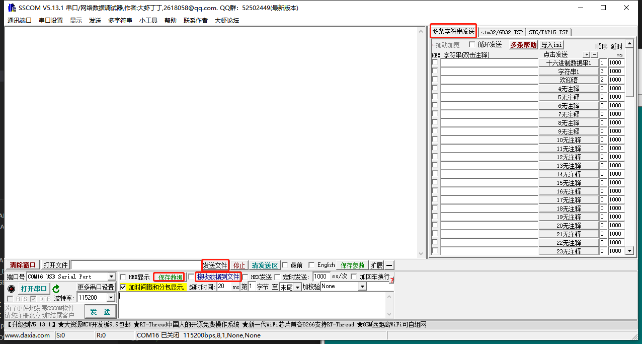Open the 发送 menu
Screen dimensions: 642x344
(x=95, y=21)
